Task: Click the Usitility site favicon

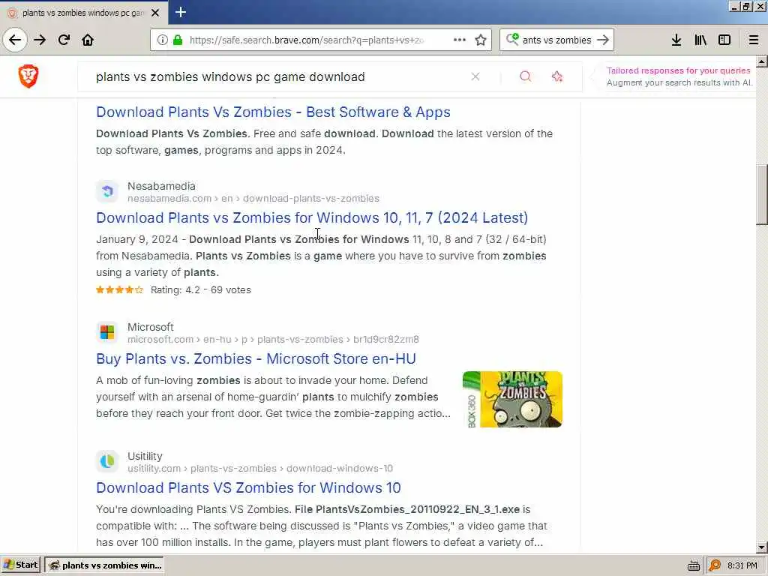Action: (x=107, y=461)
